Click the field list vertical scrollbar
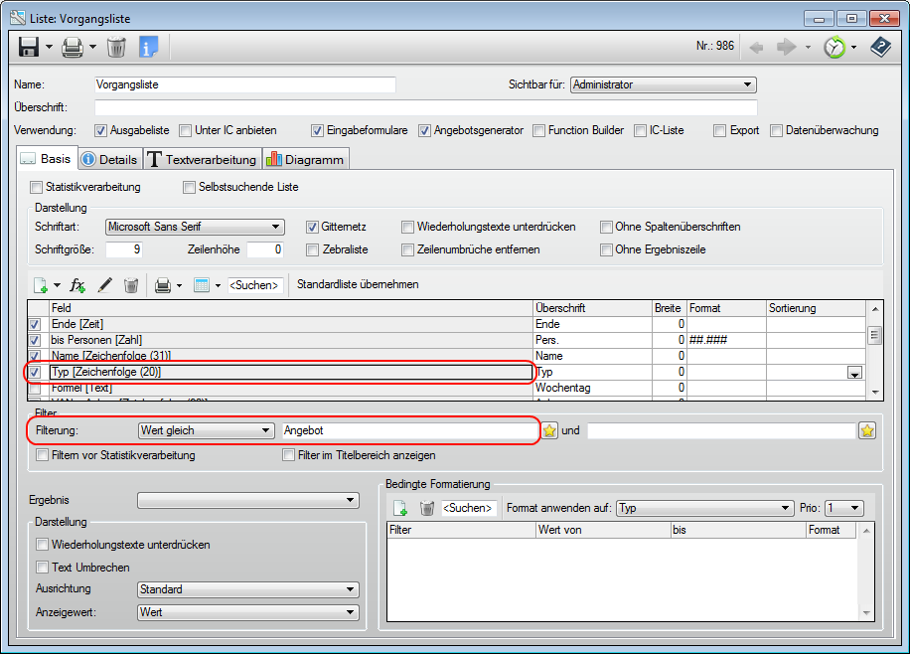Image resolution: width=910 pixels, height=654 pixels. tap(874, 353)
